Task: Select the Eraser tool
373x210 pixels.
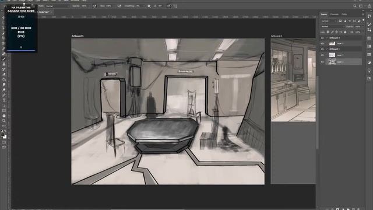Action: point(4,75)
